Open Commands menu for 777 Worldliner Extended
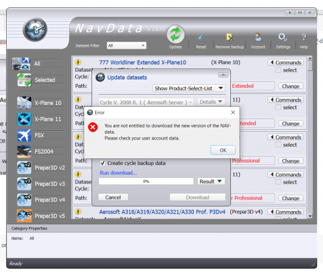 285,62
